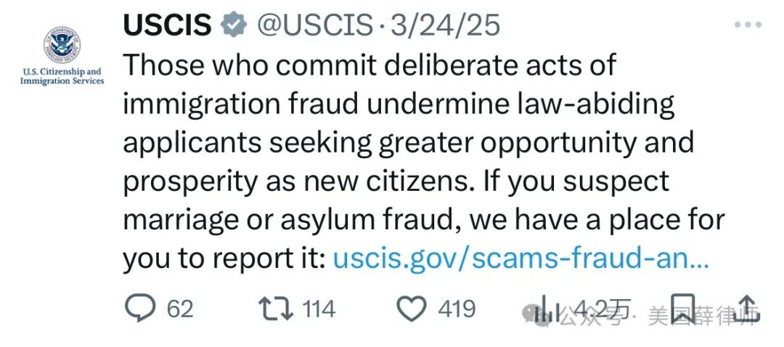The image size is (784, 347).
Task: Click the 62 replies count
Action: pos(180,309)
